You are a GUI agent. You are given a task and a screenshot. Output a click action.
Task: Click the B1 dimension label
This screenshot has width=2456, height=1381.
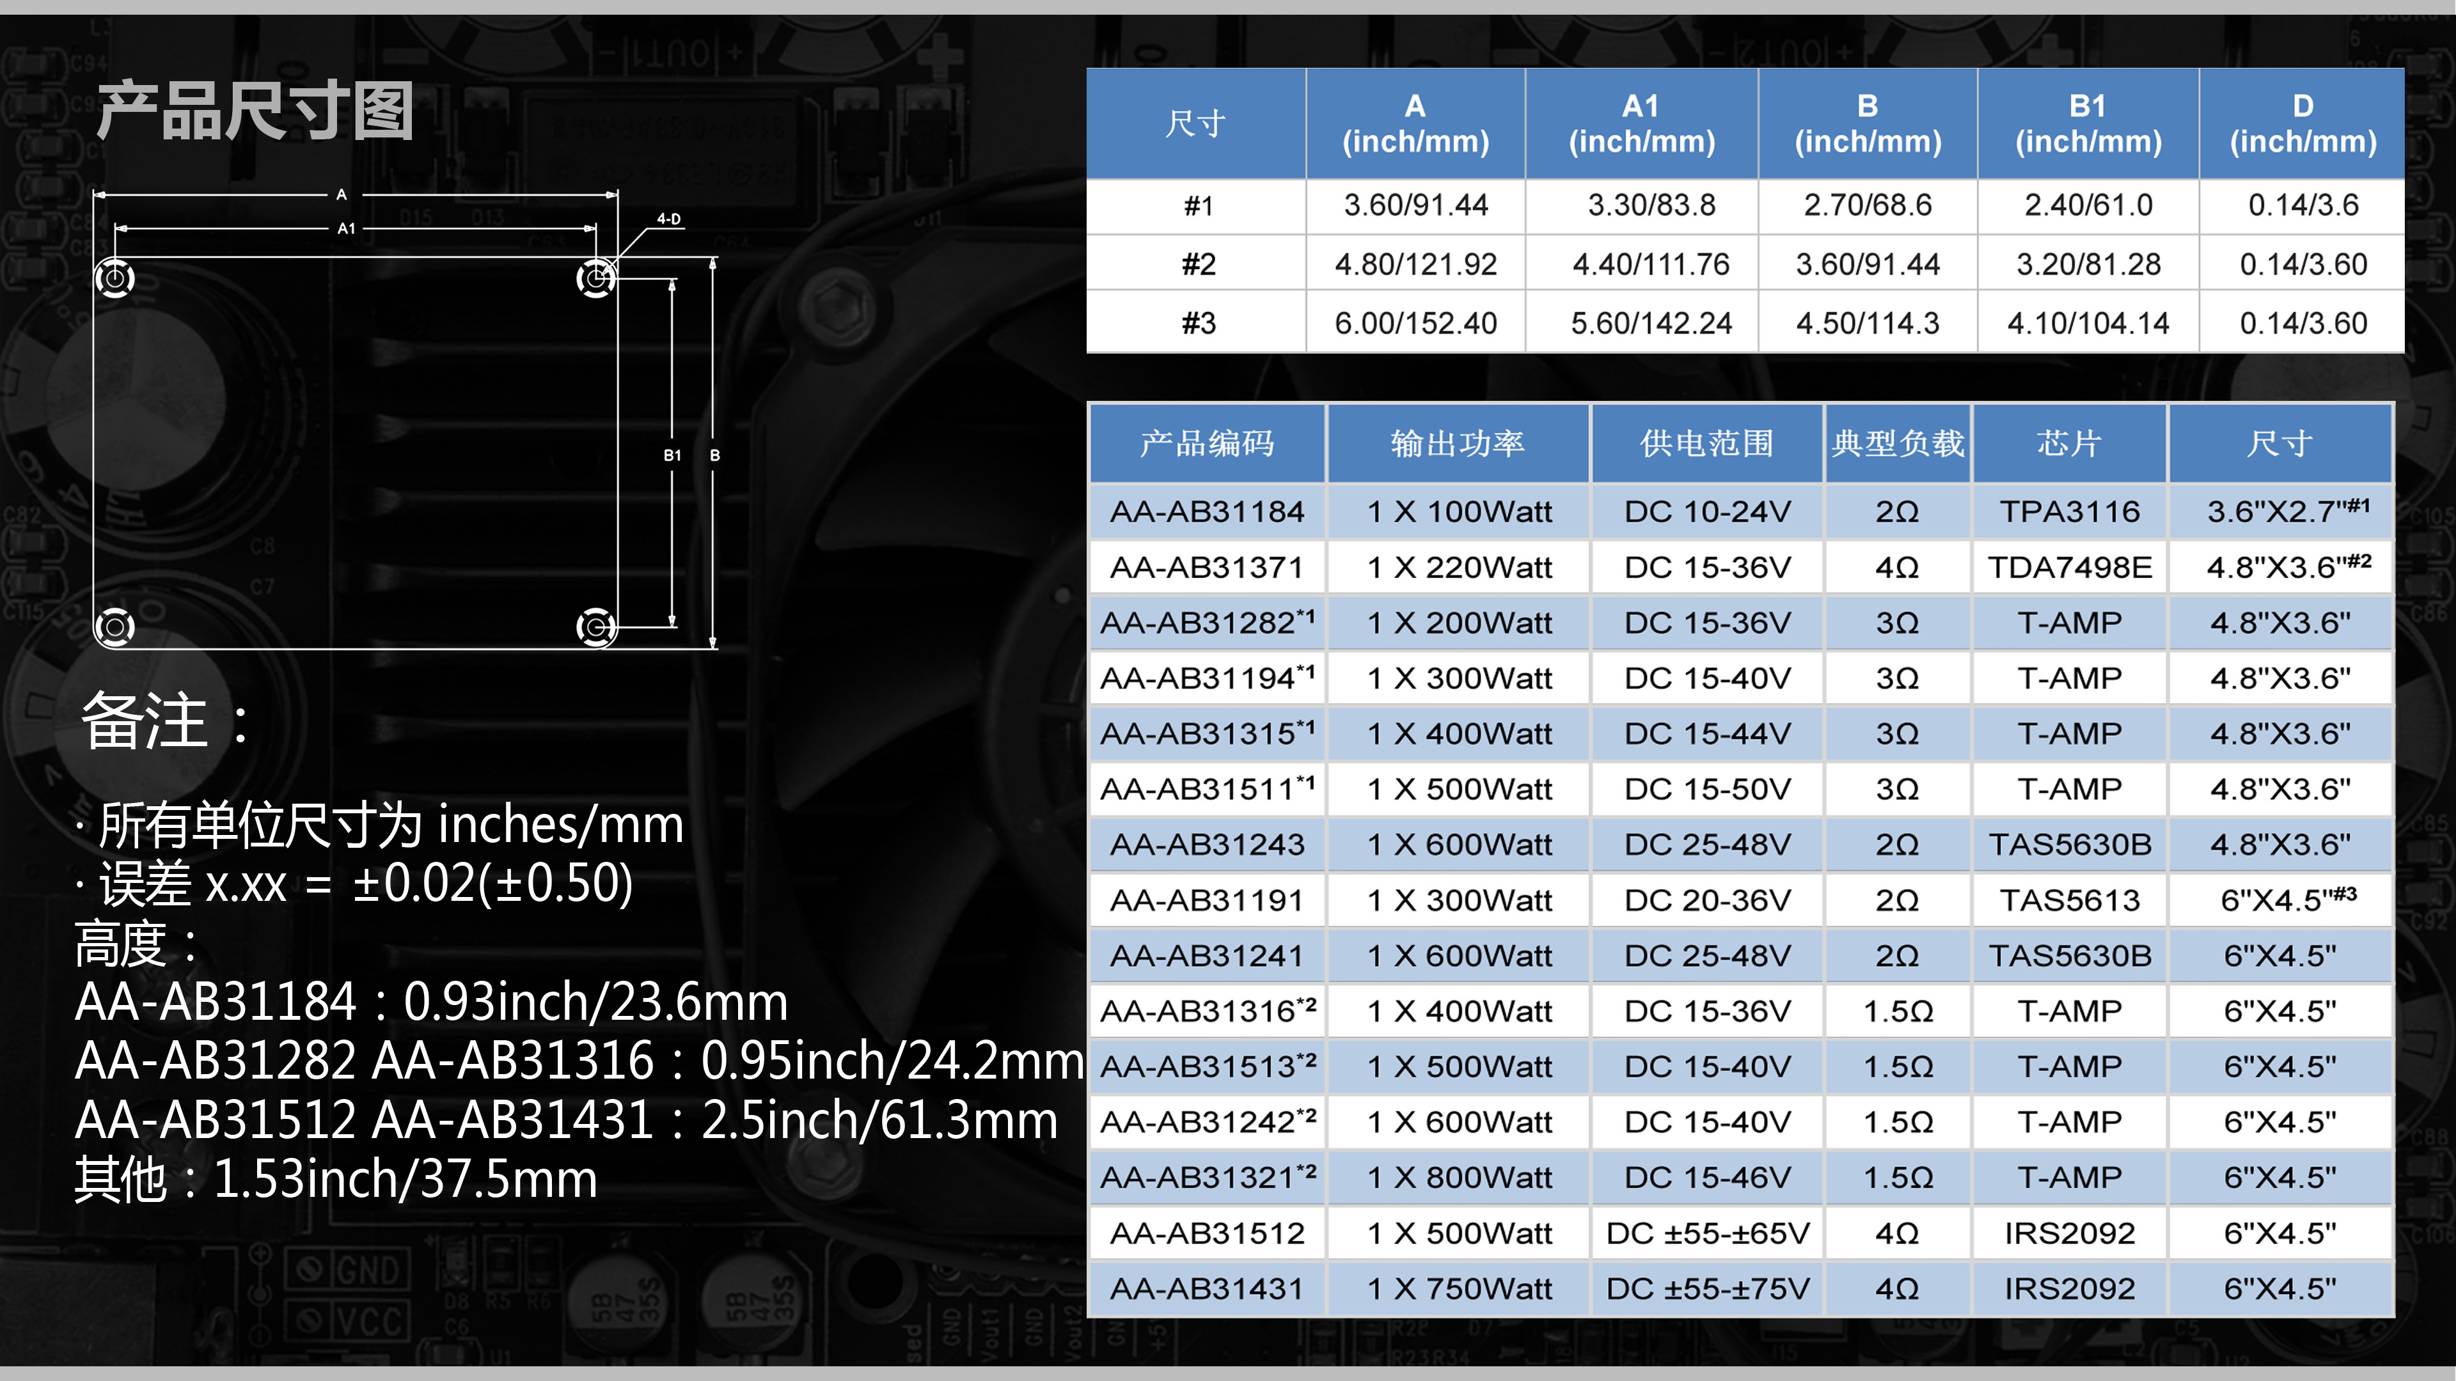(672, 456)
